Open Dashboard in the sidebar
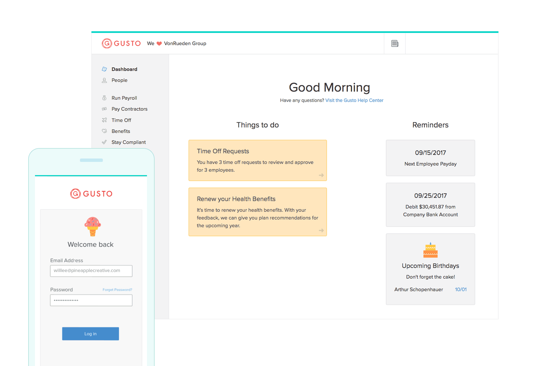536x366 pixels. (x=124, y=69)
